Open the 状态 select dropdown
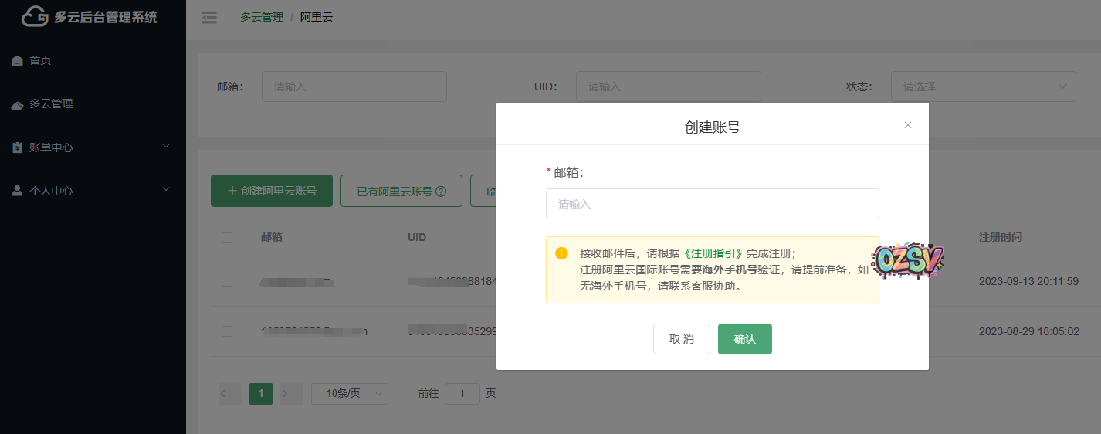Viewport: 1101px width, 434px height. [x=984, y=86]
